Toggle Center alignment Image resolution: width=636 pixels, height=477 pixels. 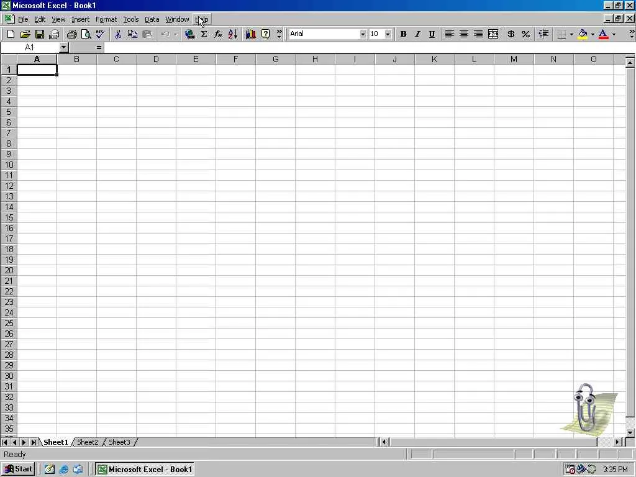(x=463, y=34)
